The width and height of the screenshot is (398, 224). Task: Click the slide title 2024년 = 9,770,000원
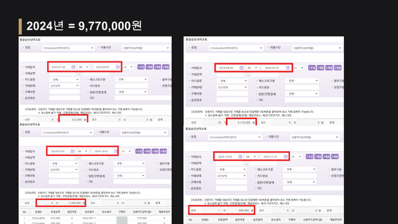[84, 26]
